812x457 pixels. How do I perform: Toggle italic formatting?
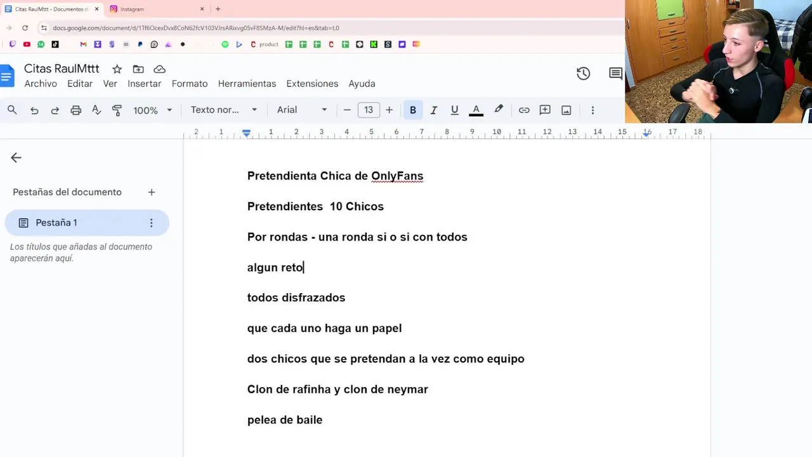click(x=434, y=110)
